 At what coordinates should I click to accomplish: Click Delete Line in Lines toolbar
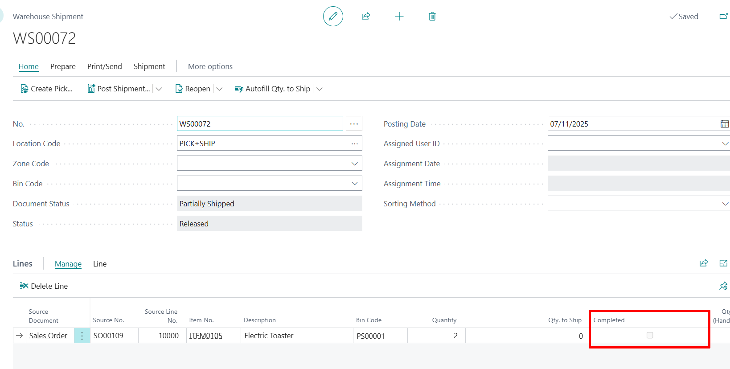pos(44,286)
